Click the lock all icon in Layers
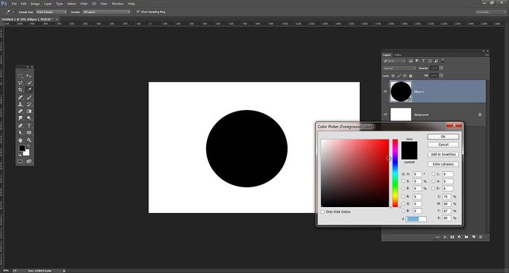Screen dimensions: 509x273 click(x=411, y=76)
